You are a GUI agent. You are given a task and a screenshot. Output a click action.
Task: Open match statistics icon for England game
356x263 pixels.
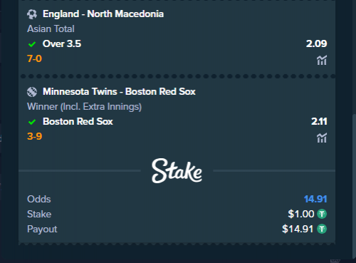click(322, 60)
